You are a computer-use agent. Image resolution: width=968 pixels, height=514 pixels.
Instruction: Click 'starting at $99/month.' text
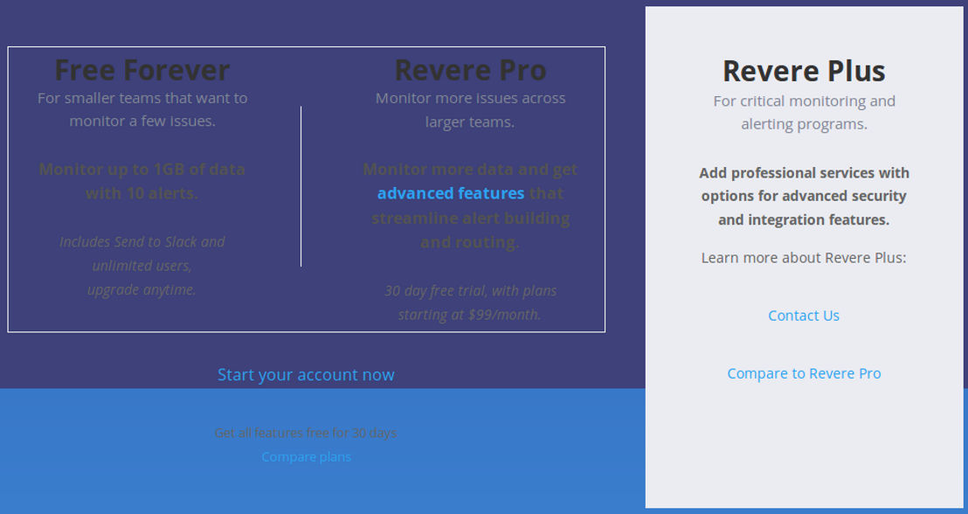(x=470, y=315)
